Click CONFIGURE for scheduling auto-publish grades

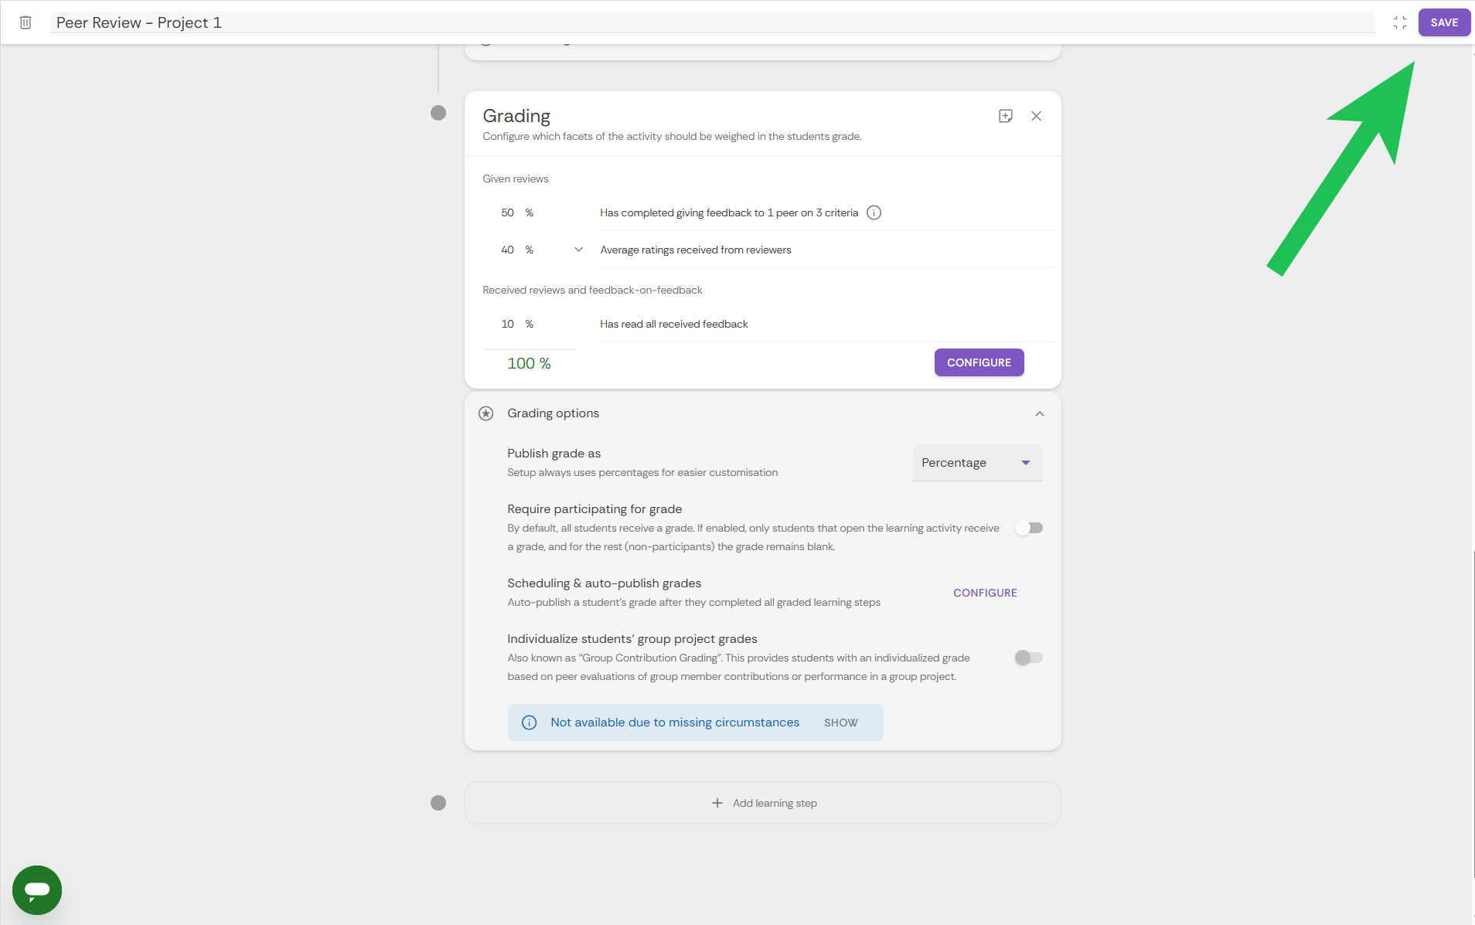click(x=985, y=593)
